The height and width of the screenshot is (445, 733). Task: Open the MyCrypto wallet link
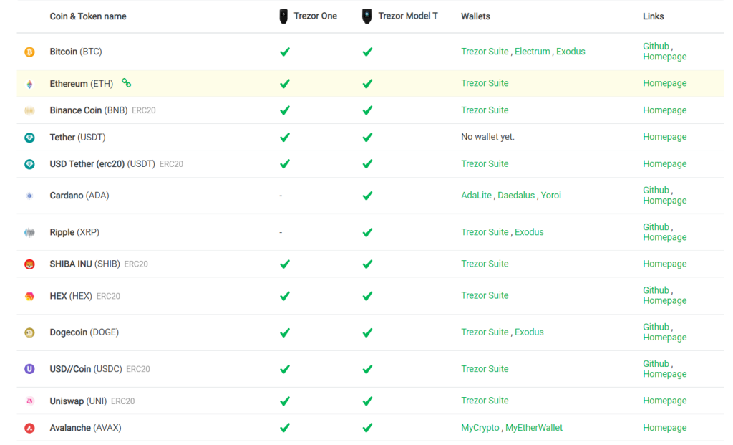coord(480,428)
